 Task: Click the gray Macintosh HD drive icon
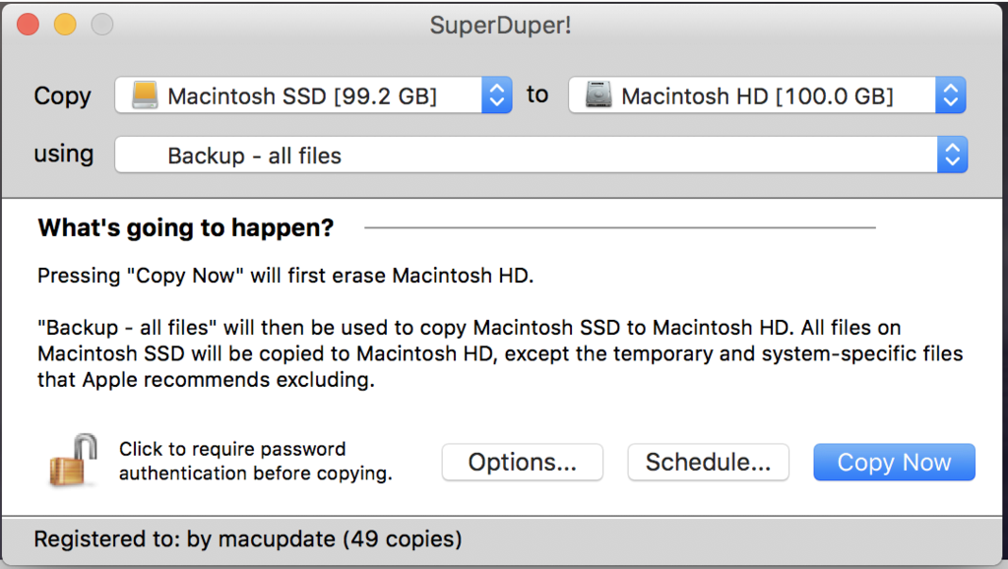tap(598, 95)
